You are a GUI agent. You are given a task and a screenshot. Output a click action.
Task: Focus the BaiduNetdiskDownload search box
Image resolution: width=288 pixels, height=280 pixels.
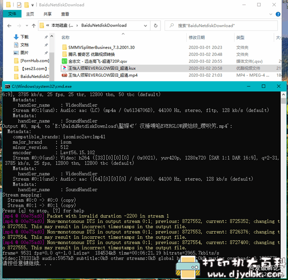221,25
